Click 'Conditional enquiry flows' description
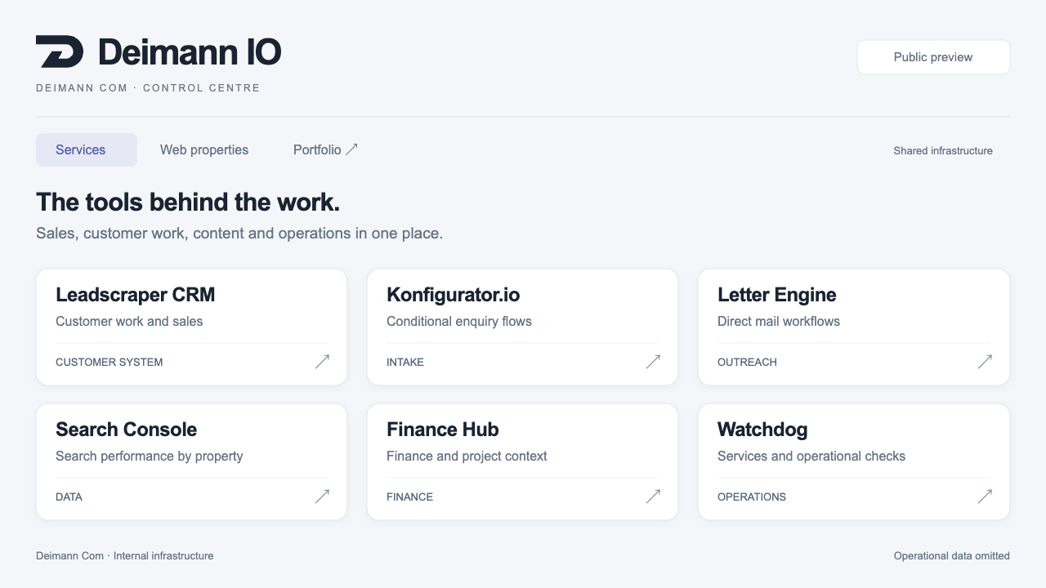The image size is (1046, 588). click(459, 322)
